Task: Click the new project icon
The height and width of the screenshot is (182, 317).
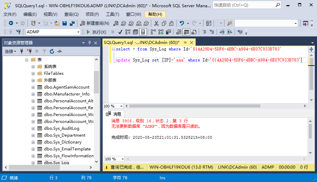Action: 33,23
